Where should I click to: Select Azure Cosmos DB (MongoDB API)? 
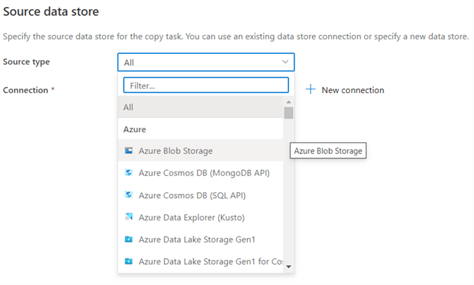tap(201, 173)
